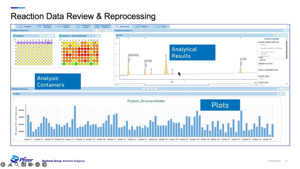Toggle closed captions with the CC button
The width and height of the screenshot is (300, 169).
(24, 164)
